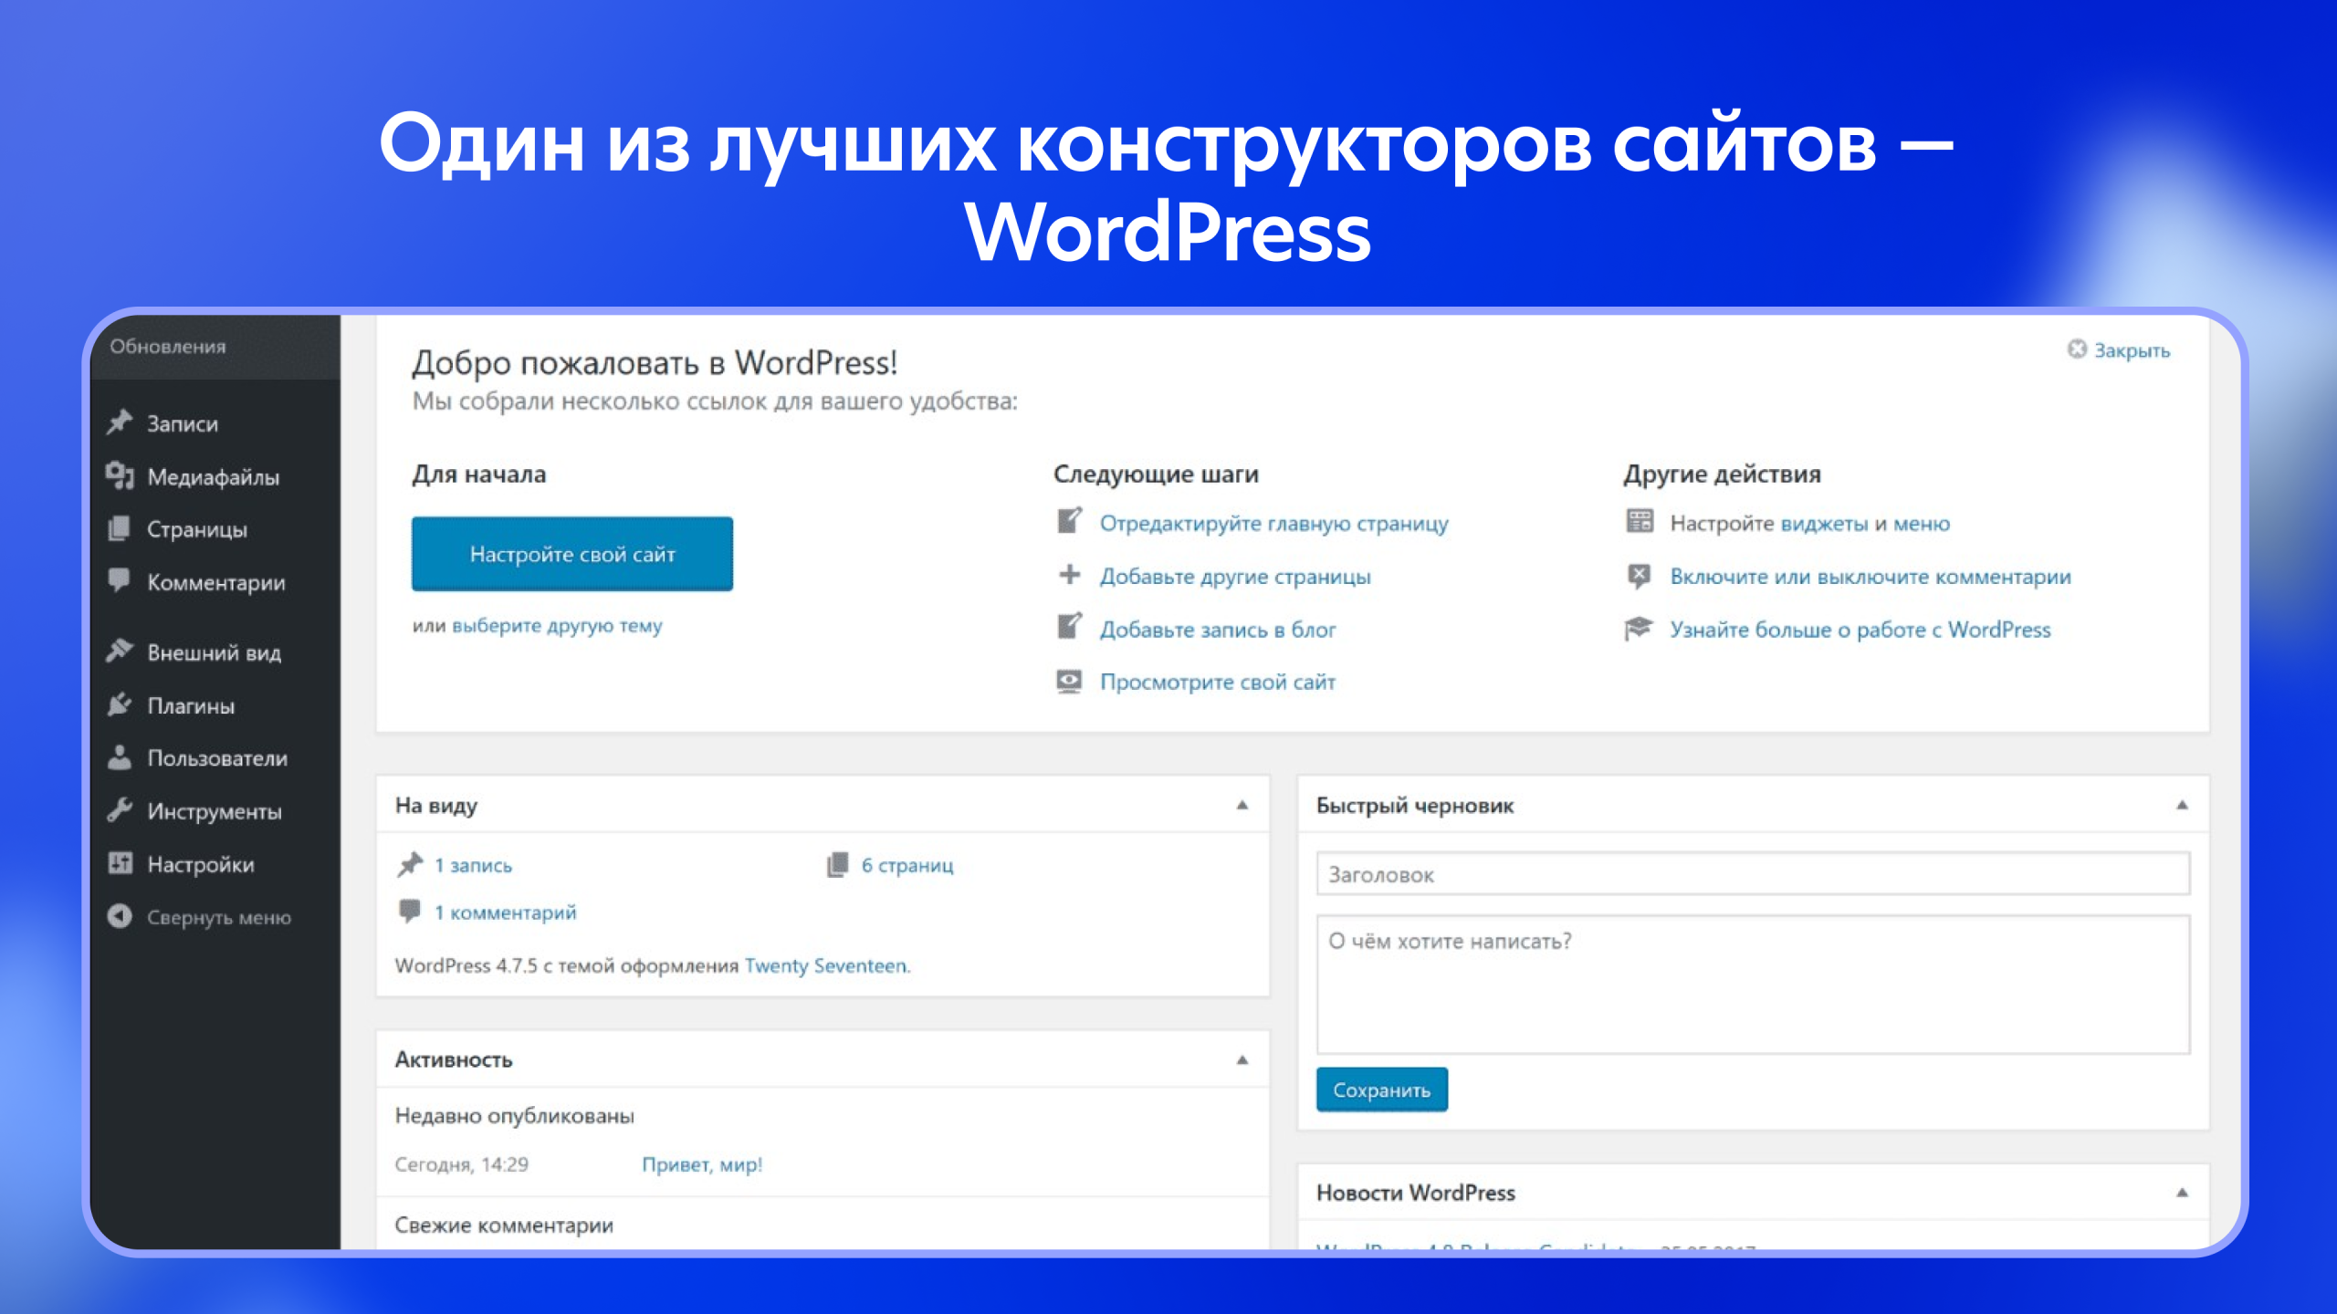Collapse the Новости WordPress widget
Image resolution: width=2337 pixels, height=1314 pixels.
(x=2183, y=1193)
